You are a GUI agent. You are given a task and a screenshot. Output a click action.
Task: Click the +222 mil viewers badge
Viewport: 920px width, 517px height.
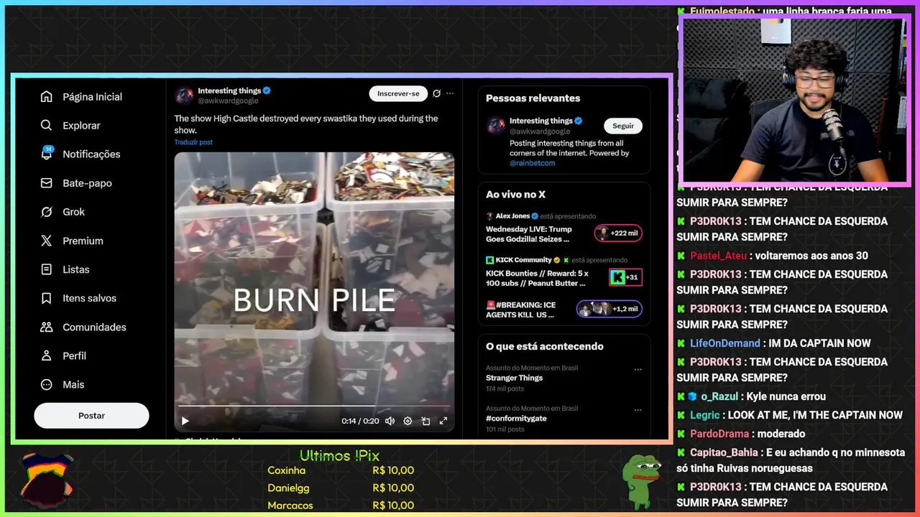618,233
